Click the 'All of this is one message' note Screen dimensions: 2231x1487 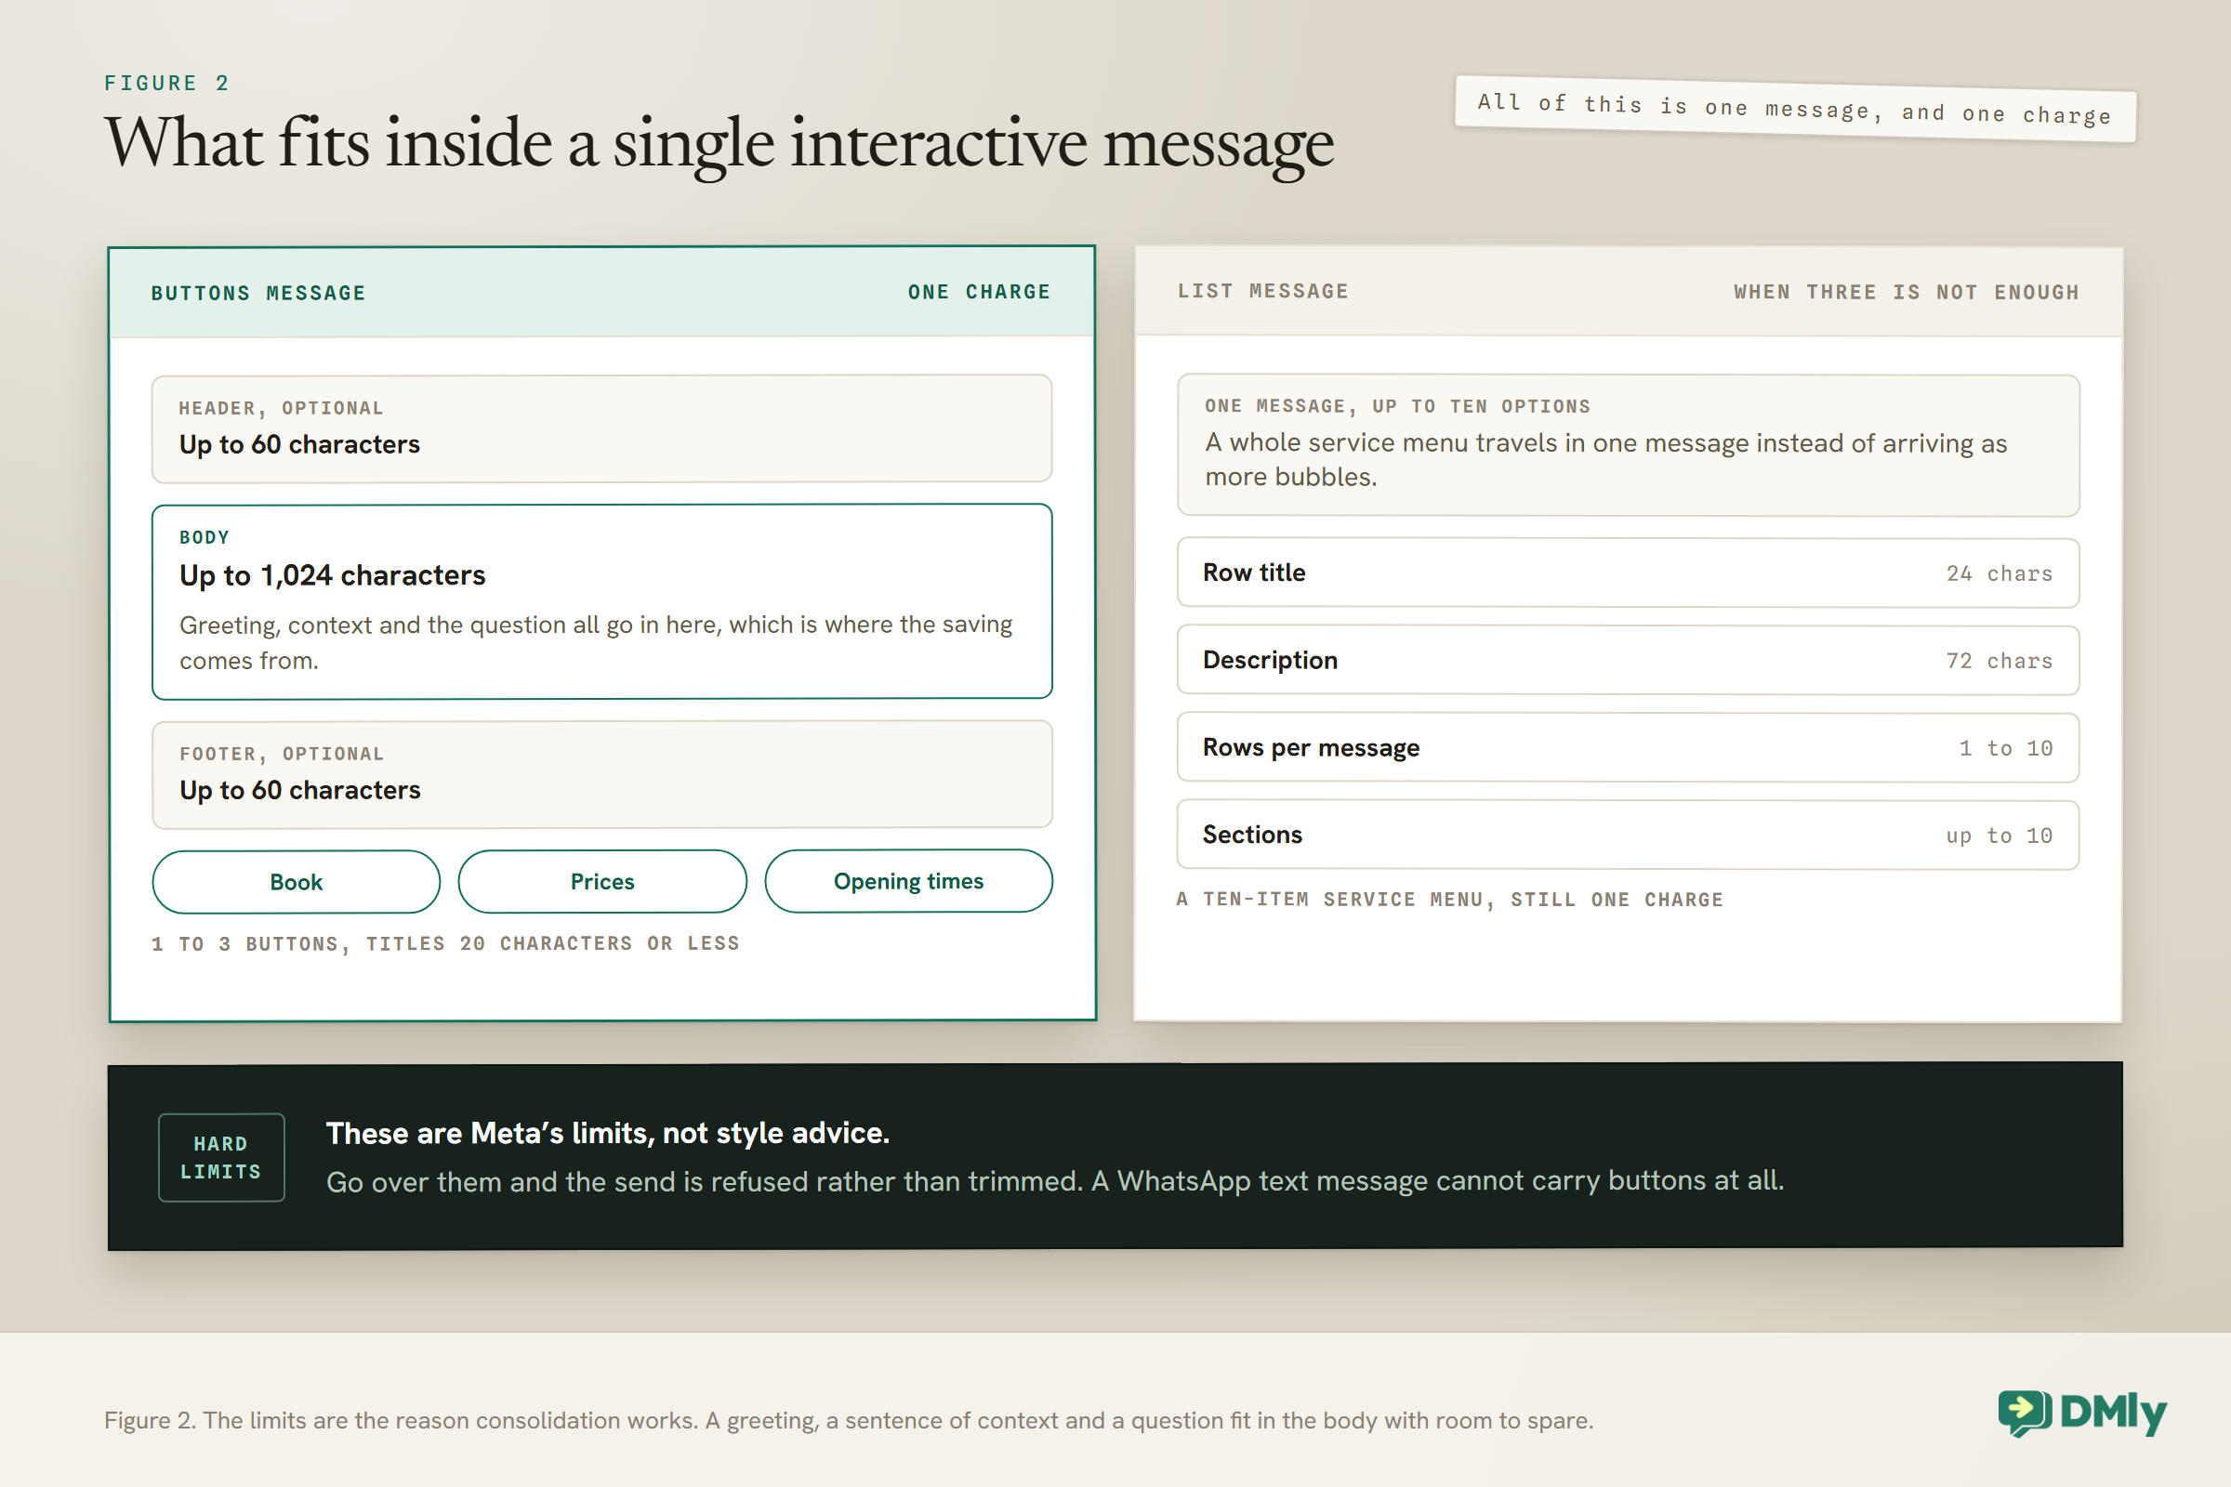click(x=1796, y=109)
